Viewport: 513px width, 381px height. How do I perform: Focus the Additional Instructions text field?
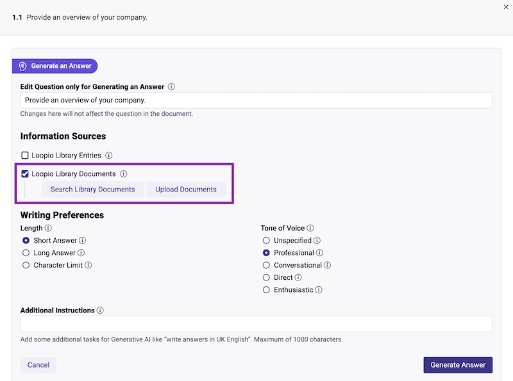pyautogui.click(x=256, y=324)
